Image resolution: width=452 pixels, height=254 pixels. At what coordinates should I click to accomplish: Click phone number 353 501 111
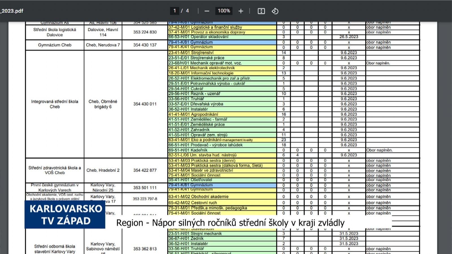(x=145, y=188)
